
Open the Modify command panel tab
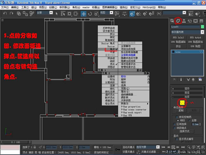pos(178,21)
